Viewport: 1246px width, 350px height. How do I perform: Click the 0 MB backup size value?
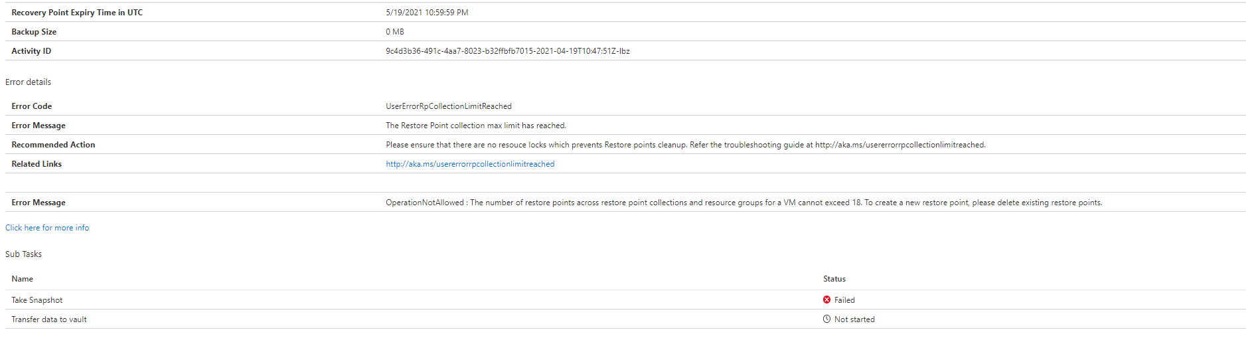point(395,32)
